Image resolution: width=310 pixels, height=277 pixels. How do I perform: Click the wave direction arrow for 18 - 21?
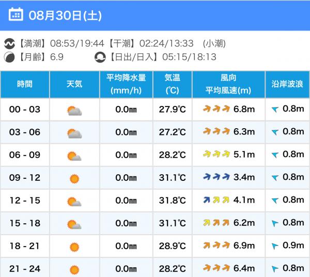275,246
